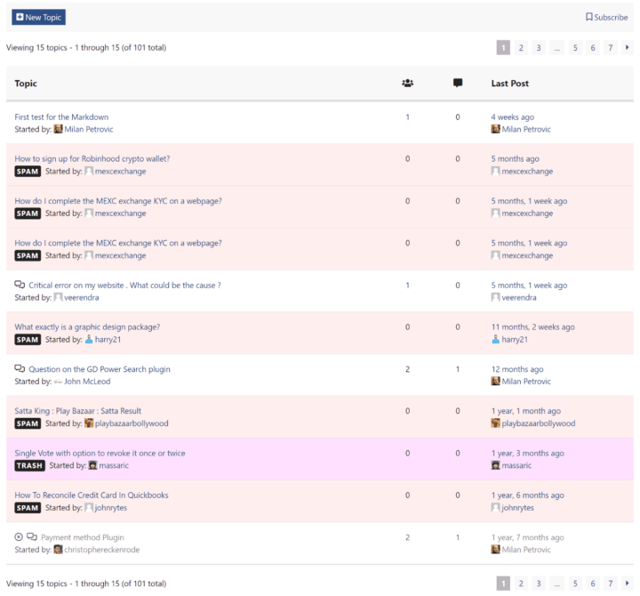Image resolution: width=640 pixels, height=596 pixels.
Task: Click 1 year, 3 months ago link
Action: click(x=527, y=453)
